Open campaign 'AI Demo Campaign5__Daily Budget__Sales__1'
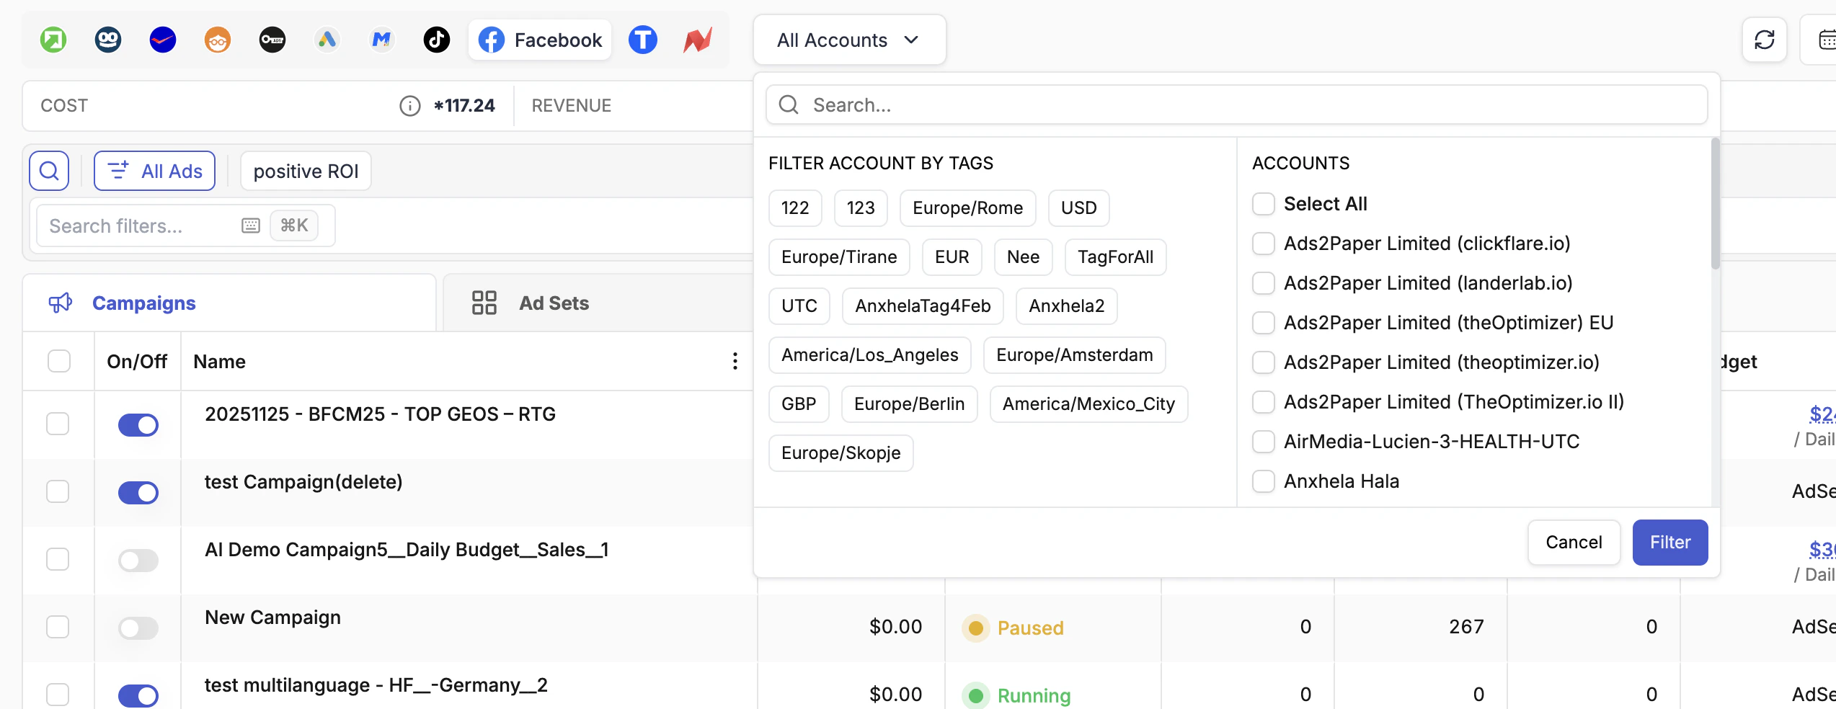The width and height of the screenshot is (1836, 709). point(407,550)
